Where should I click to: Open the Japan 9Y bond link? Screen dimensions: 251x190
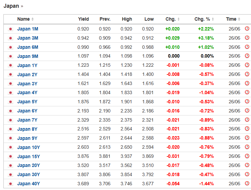coord(27,138)
